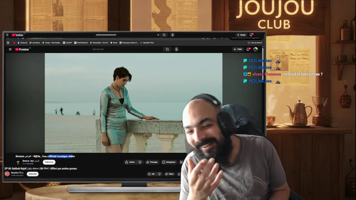
Task: Click the magnifier search button next to Rechercher
Action: click(167, 49)
